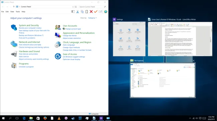The image size is (217, 121).
Task: Open the View menu in Control Panel
Action: 12,12
